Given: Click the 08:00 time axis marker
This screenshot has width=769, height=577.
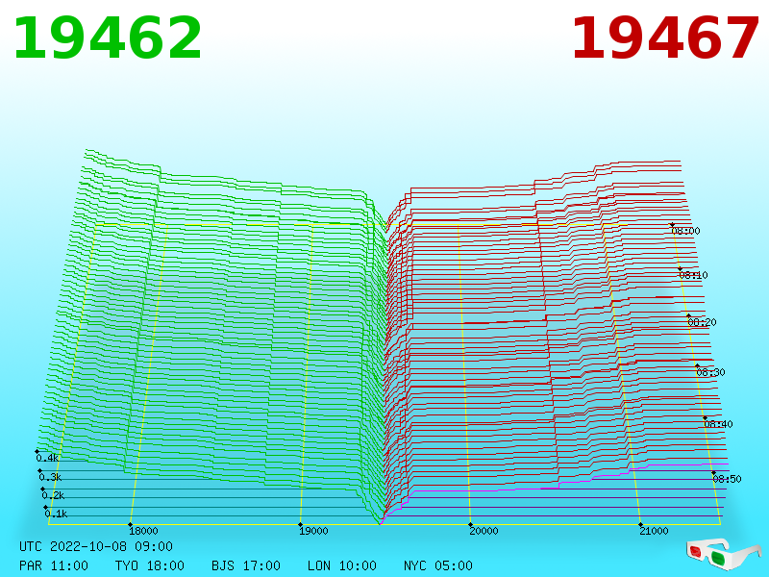Looking at the screenshot, I should pos(685,231).
